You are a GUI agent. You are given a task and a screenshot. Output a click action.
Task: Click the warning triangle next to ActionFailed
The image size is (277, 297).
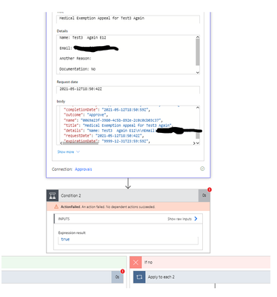click(x=56, y=206)
